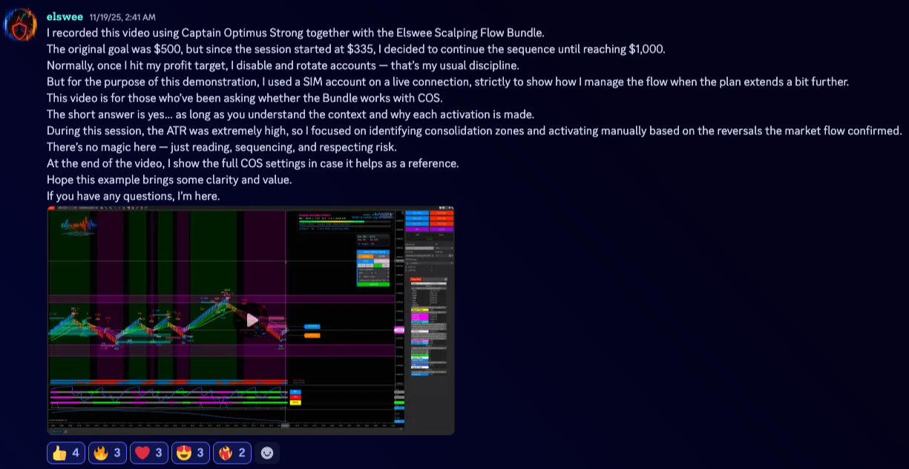The width and height of the screenshot is (909, 469).
Task: Open elswee's profile avatar
Action: [x=21, y=24]
